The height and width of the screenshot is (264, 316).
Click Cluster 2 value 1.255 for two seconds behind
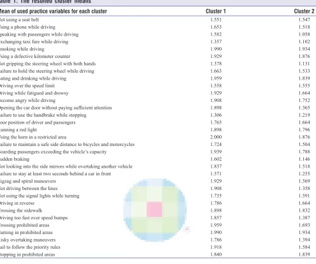[304, 174]
